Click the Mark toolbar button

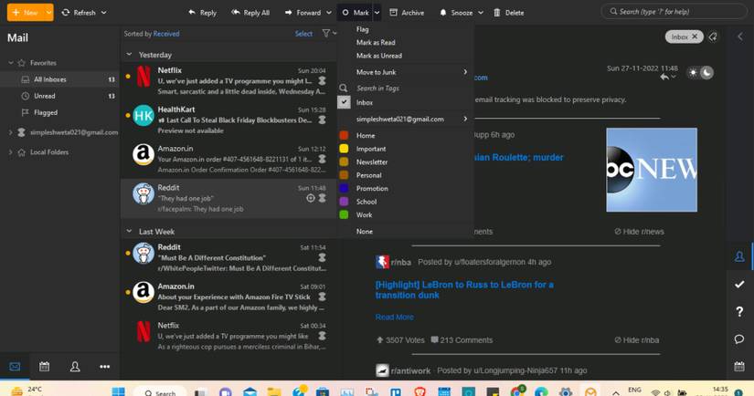point(356,13)
